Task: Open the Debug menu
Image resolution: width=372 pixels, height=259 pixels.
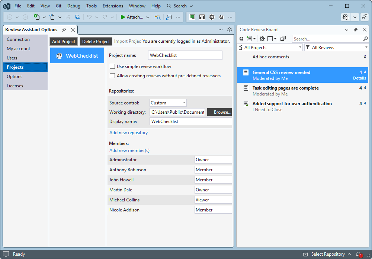Action: tap(74, 6)
